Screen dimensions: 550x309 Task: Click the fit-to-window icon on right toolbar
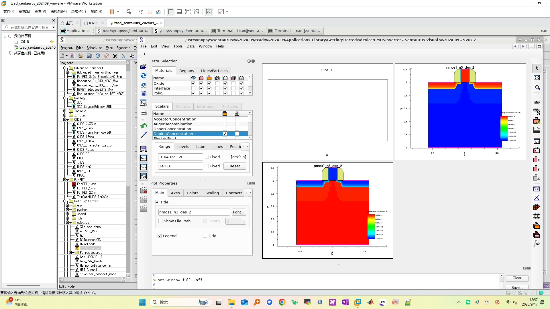537,78
